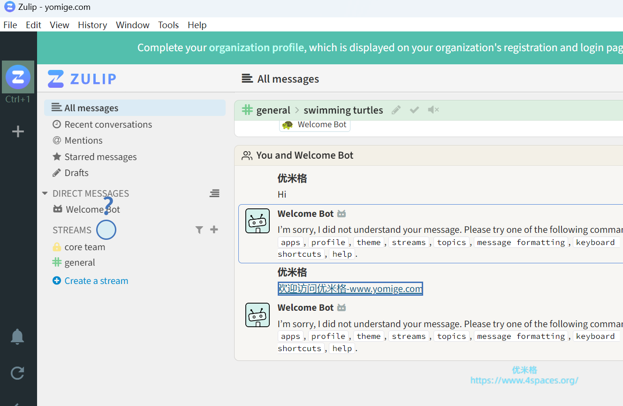623x406 pixels.
Task: Open the Tools menu
Action: coord(168,25)
